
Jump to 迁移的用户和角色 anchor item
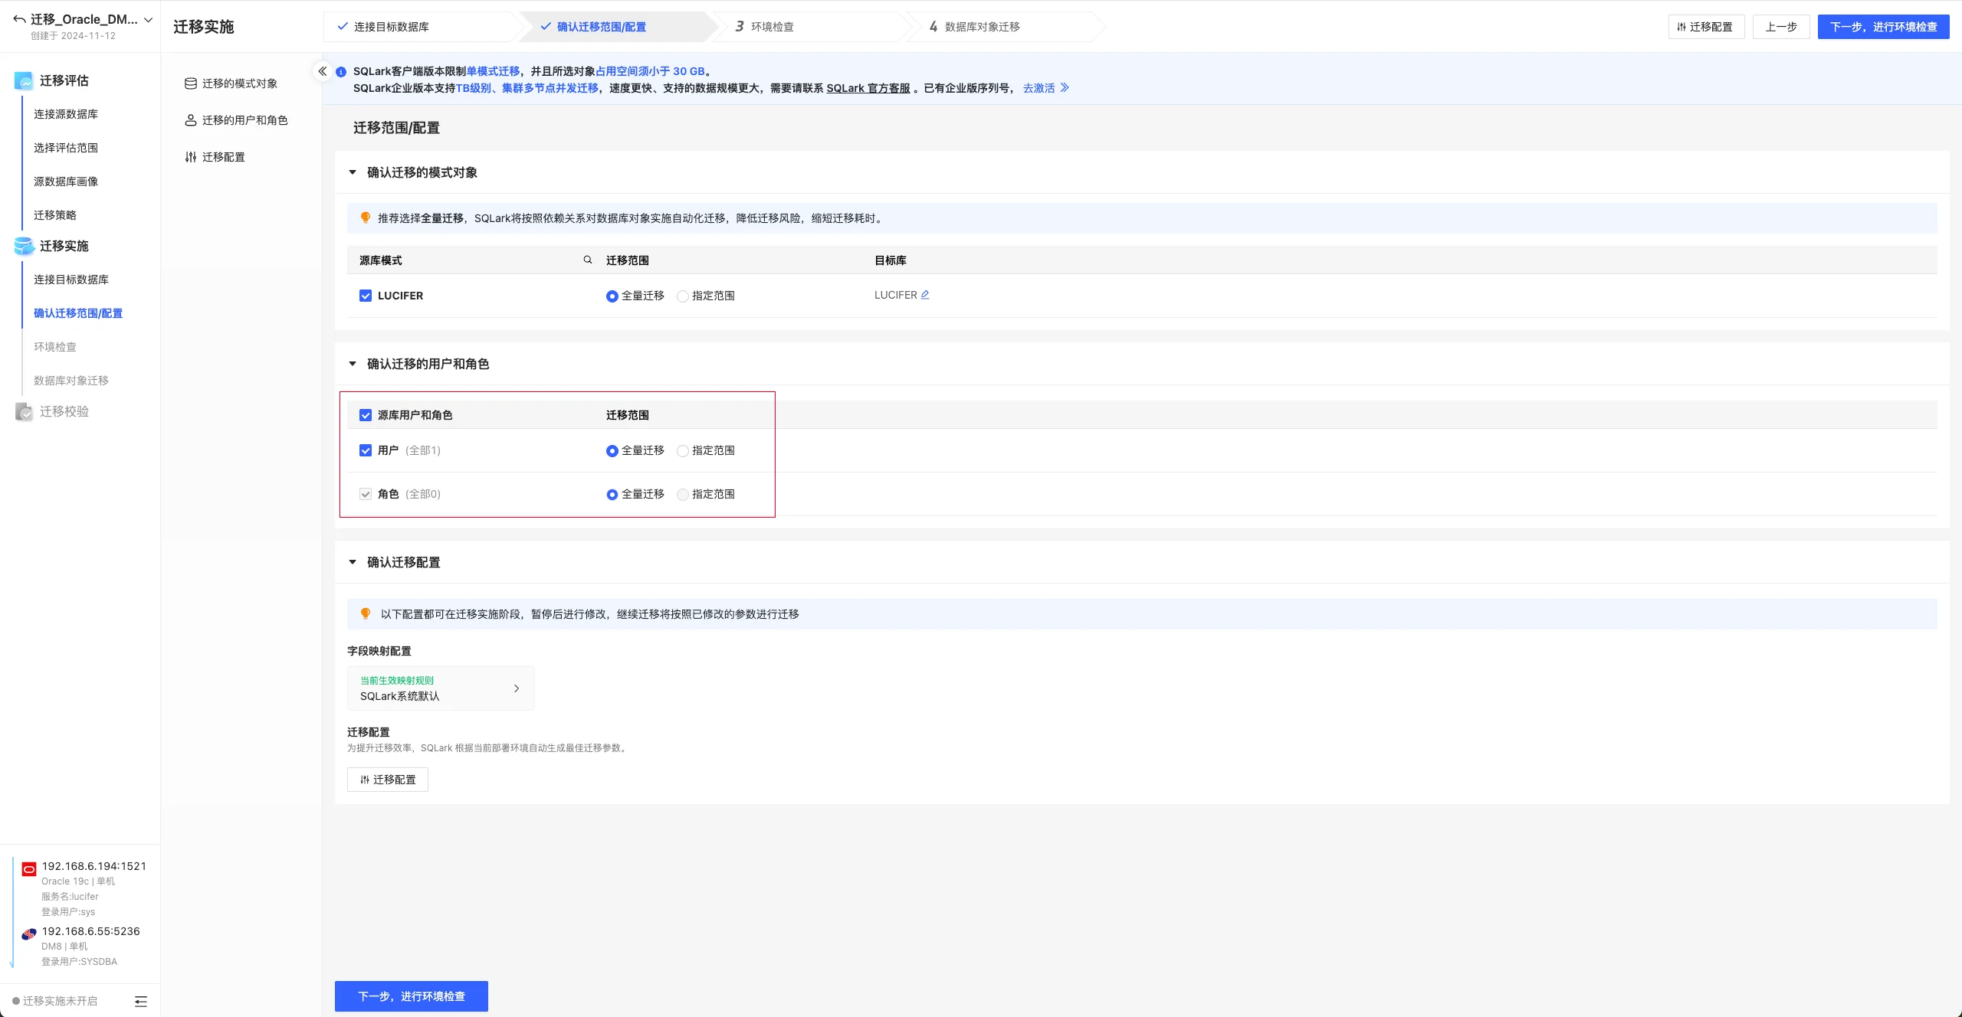pos(244,120)
